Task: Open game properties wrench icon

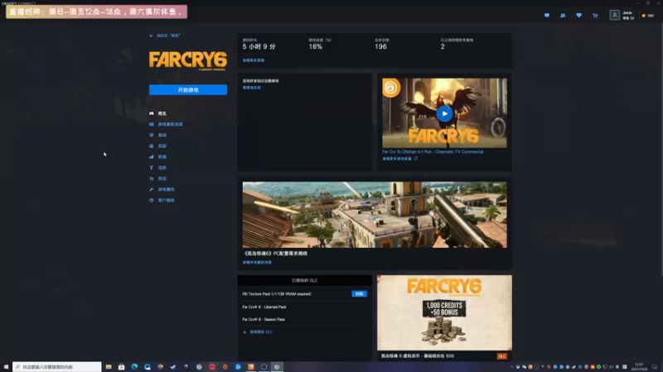Action: 152,189
